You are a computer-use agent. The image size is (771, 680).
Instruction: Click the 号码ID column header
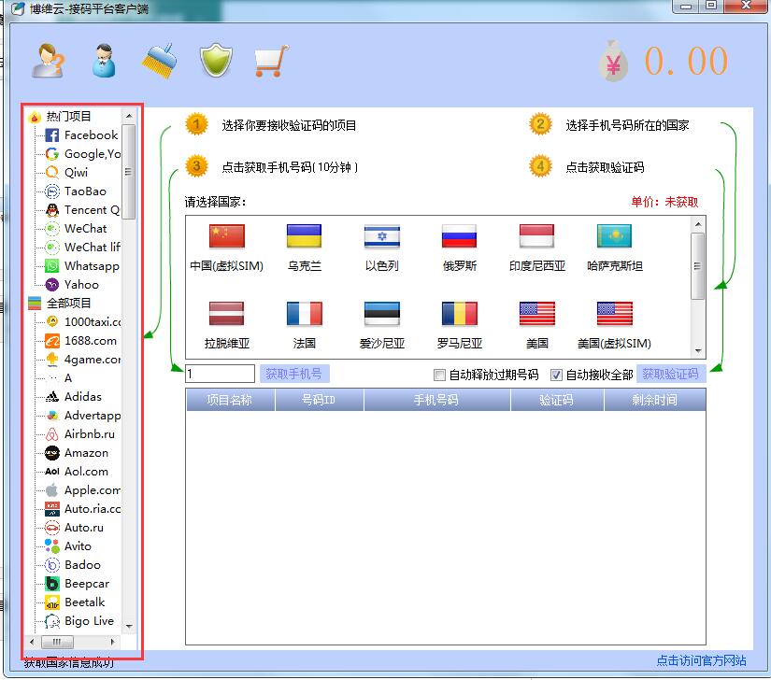319,400
